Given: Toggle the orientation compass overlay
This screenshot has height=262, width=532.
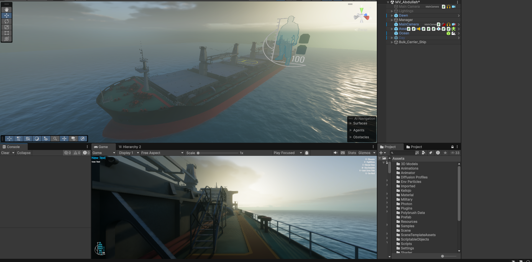Looking at the screenshot, I should 83,139.
